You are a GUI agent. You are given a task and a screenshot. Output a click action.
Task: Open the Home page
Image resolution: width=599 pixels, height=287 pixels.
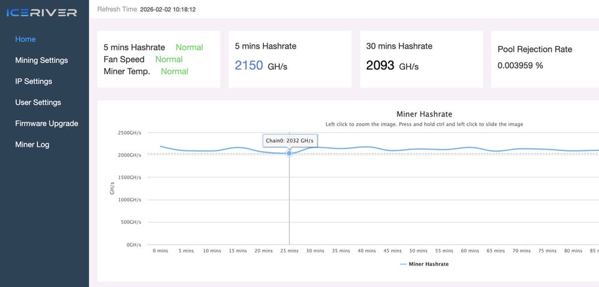coord(26,39)
